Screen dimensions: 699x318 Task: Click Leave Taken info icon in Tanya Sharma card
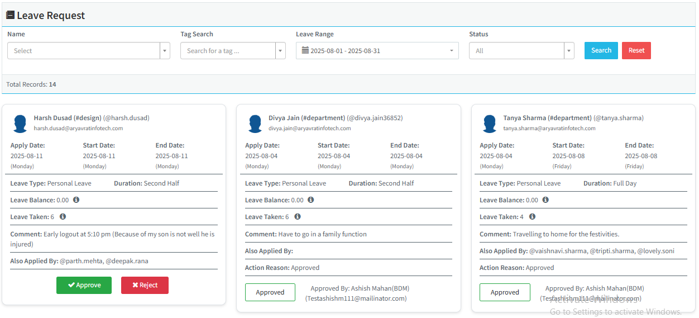[532, 216]
